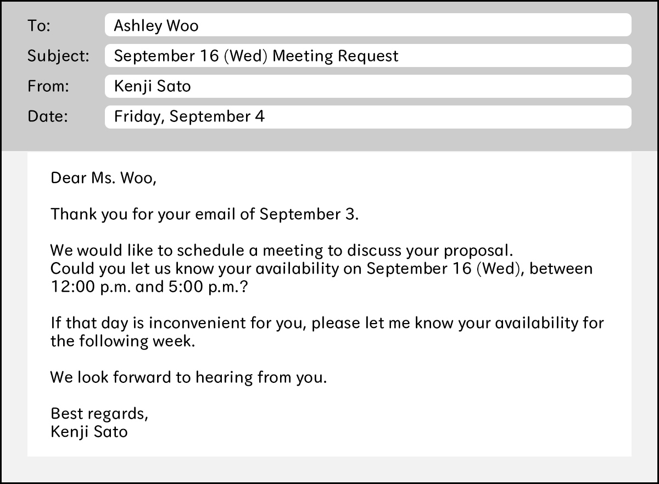Click the 'Best regards,' closing
The image size is (659, 484).
click(99, 413)
